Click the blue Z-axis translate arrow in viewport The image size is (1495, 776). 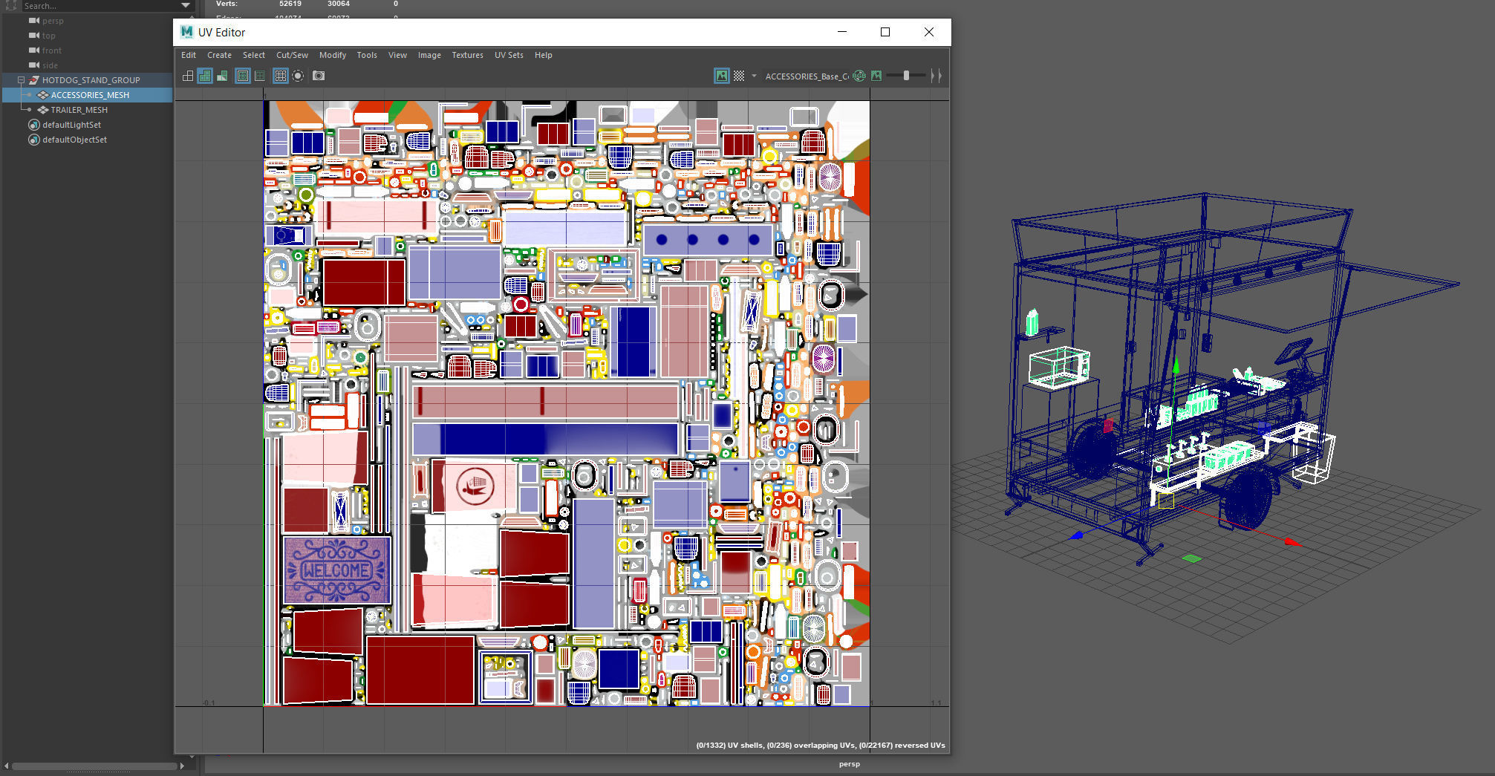point(1078,535)
